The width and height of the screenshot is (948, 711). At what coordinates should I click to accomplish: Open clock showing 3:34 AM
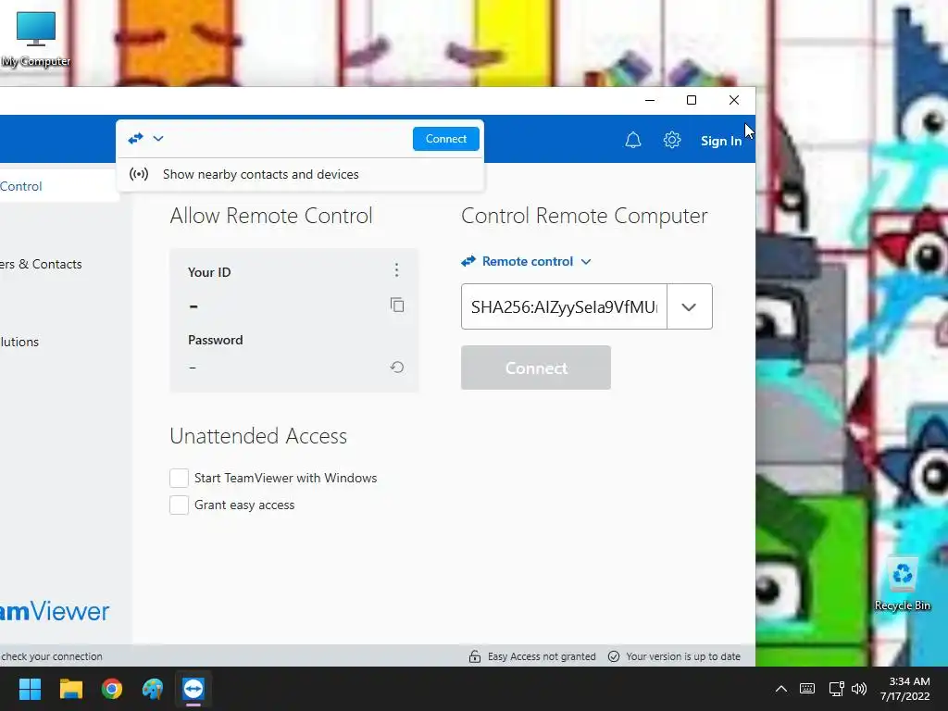[905, 689]
